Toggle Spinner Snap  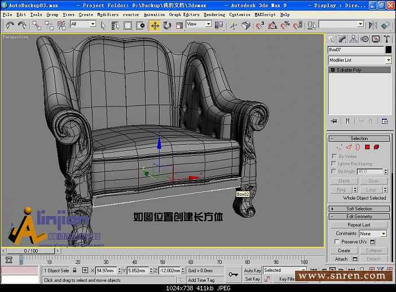(297, 25)
